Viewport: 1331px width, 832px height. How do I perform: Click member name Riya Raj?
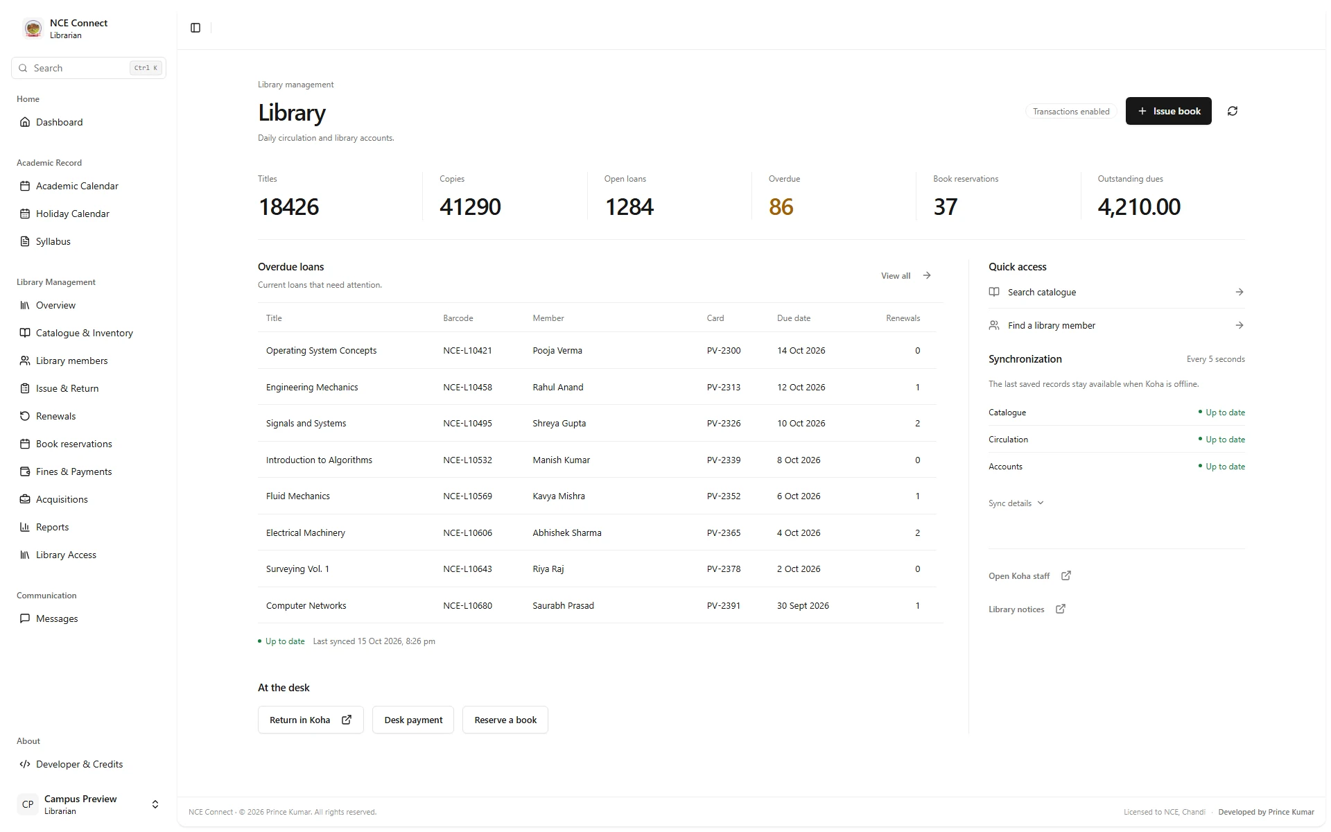click(548, 569)
